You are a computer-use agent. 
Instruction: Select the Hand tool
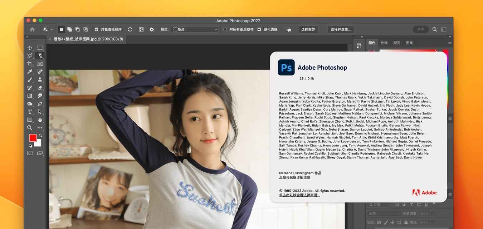point(40,120)
